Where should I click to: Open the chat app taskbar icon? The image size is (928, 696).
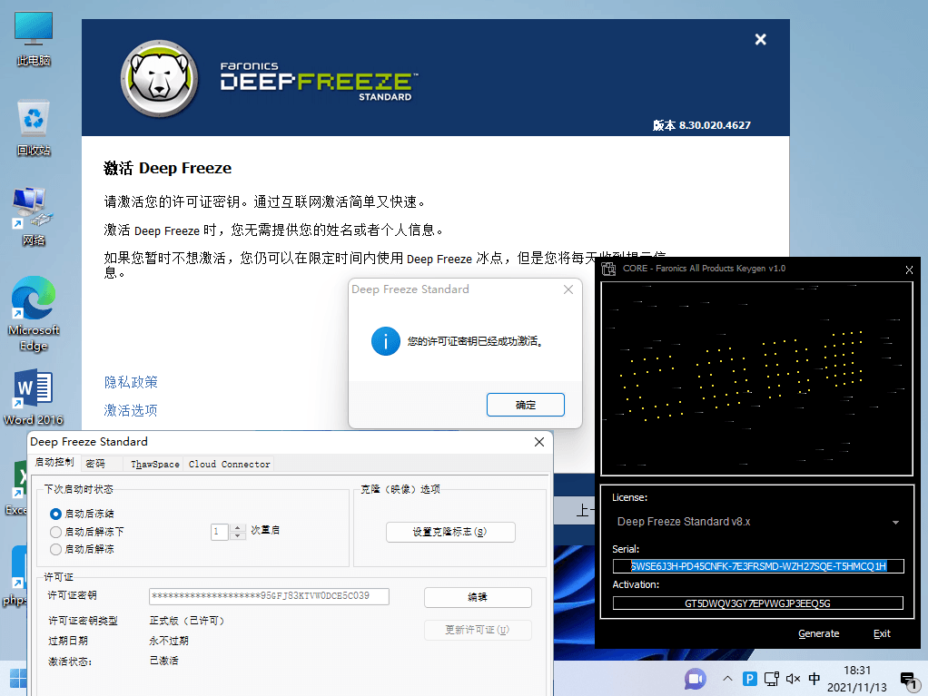pos(695,679)
